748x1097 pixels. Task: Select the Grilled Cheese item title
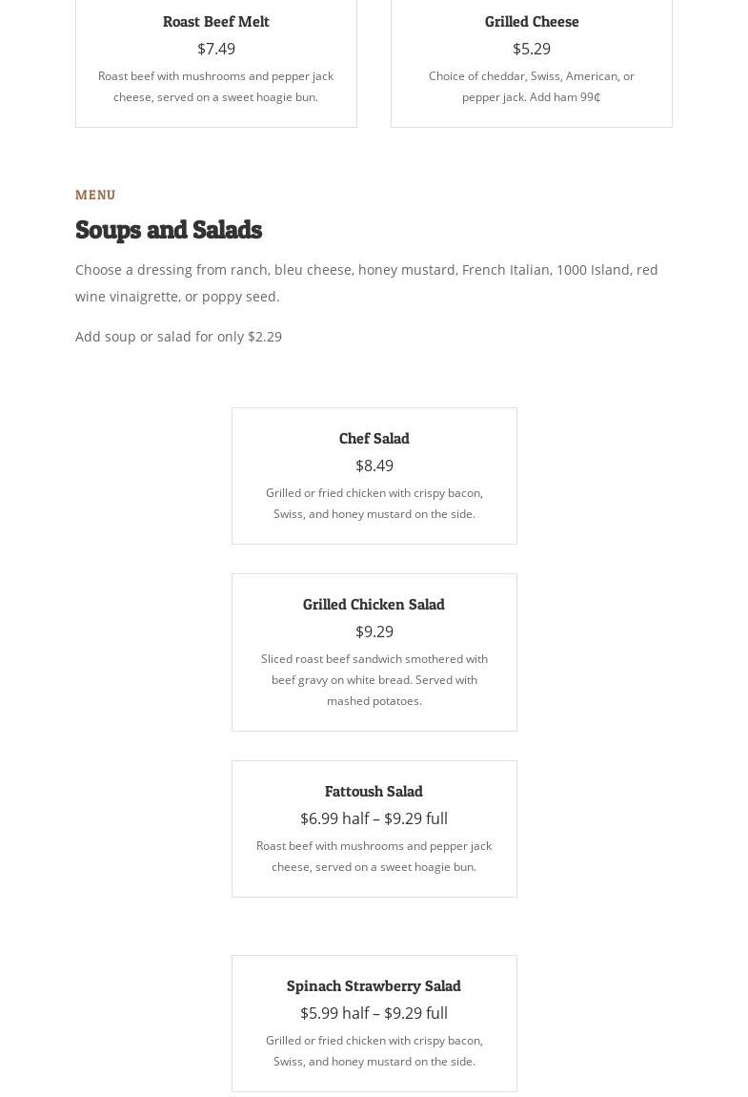pyautogui.click(x=532, y=21)
